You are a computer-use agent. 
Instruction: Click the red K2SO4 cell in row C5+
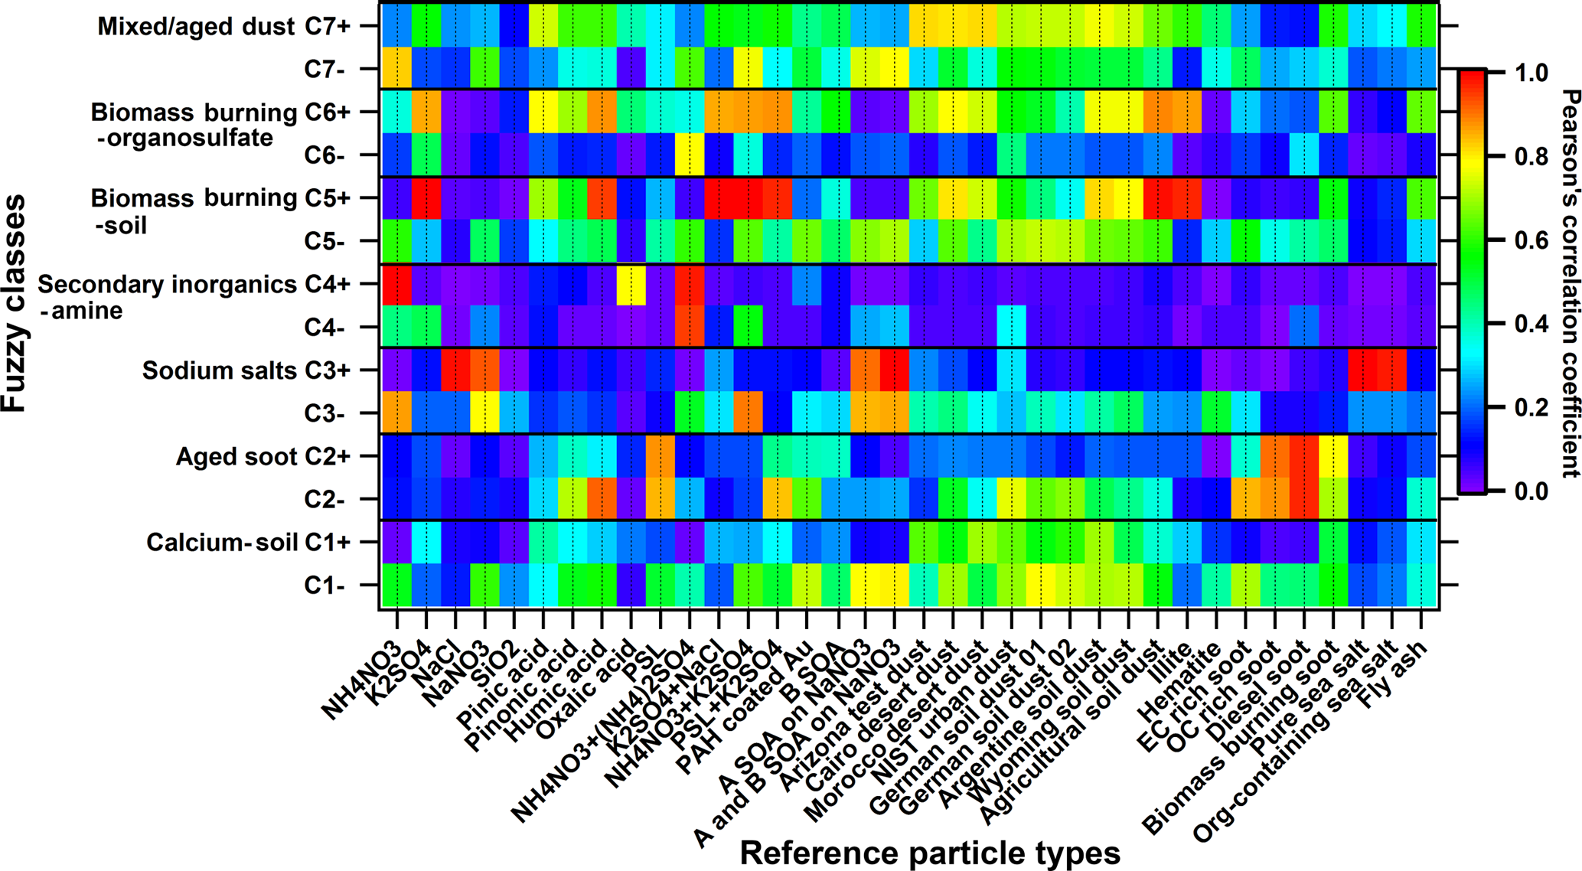pyautogui.click(x=426, y=199)
